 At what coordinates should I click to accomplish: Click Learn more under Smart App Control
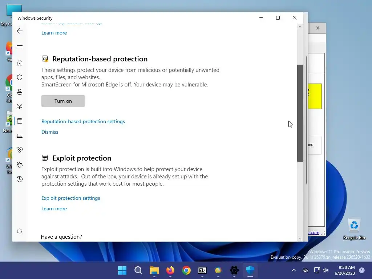54,33
